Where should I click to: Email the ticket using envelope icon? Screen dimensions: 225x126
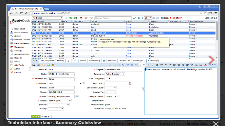pyautogui.click(x=43, y=65)
